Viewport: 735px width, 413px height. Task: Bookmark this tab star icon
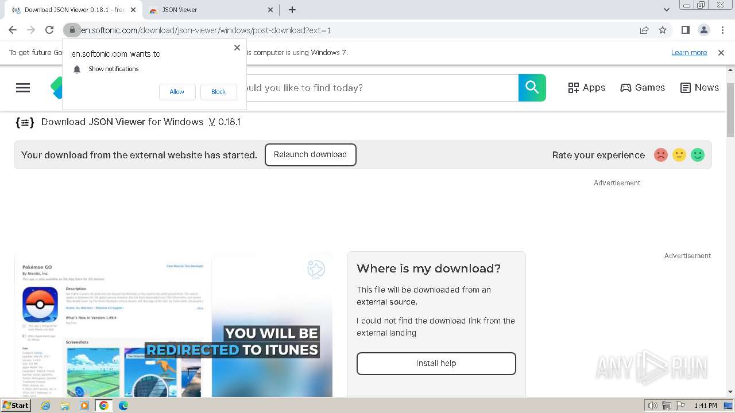coord(663,30)
